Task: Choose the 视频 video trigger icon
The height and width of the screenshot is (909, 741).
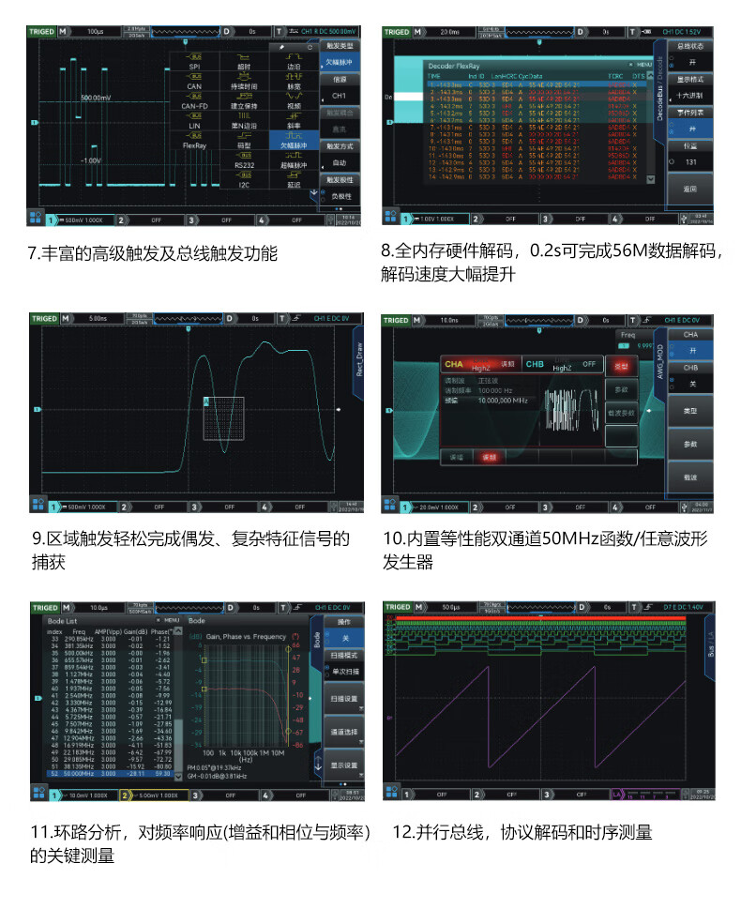Action: pyautogui.click(x=294, y=101)
